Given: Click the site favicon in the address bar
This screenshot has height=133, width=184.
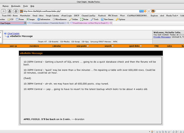Looking at the screenshot, I should pyautogui.click(x=22, y=11).
